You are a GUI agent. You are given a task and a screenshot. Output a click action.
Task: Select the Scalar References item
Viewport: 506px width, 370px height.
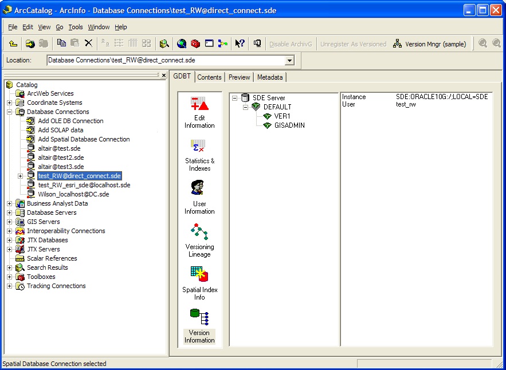[x=52, y=259]
